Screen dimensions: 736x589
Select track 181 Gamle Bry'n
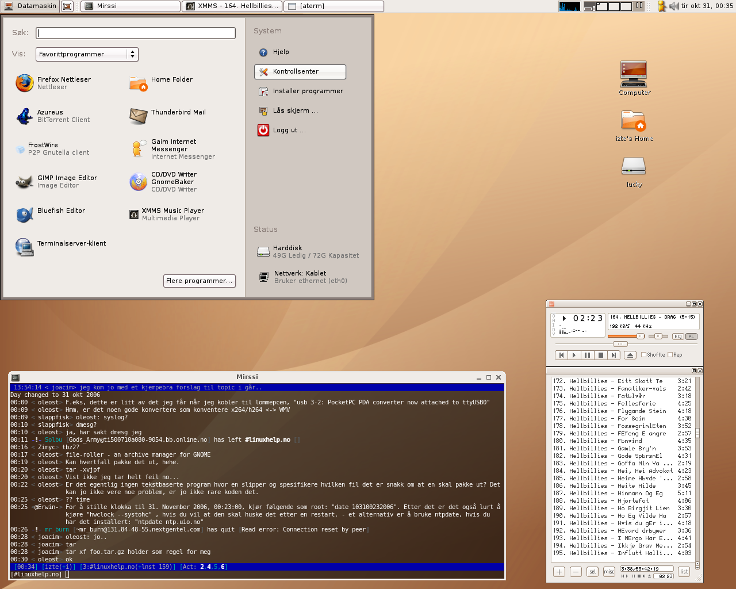pos(622,449)
